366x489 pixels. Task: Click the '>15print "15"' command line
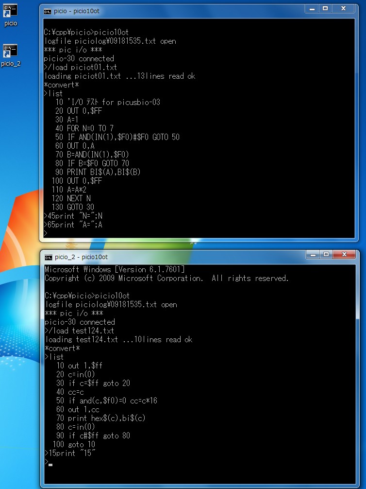[70, 453]
